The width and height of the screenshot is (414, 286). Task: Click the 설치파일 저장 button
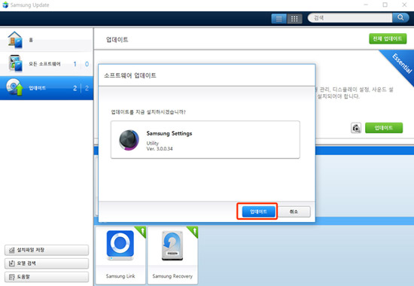tap(47, 250)
